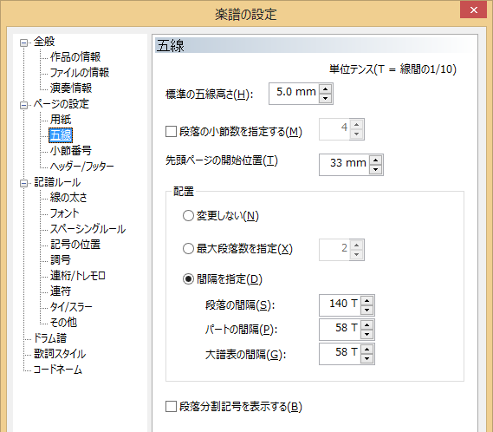Open 小節番号 settings page
Viewport: 493px width, 432px height.
(x=71, y=151)
